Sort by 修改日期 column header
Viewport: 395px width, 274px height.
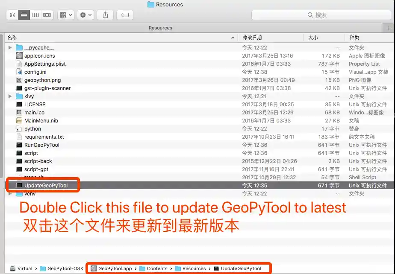(252, 38)
